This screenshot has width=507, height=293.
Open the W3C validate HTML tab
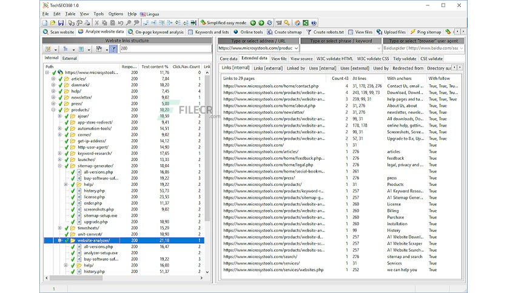[x=335, y=59]
